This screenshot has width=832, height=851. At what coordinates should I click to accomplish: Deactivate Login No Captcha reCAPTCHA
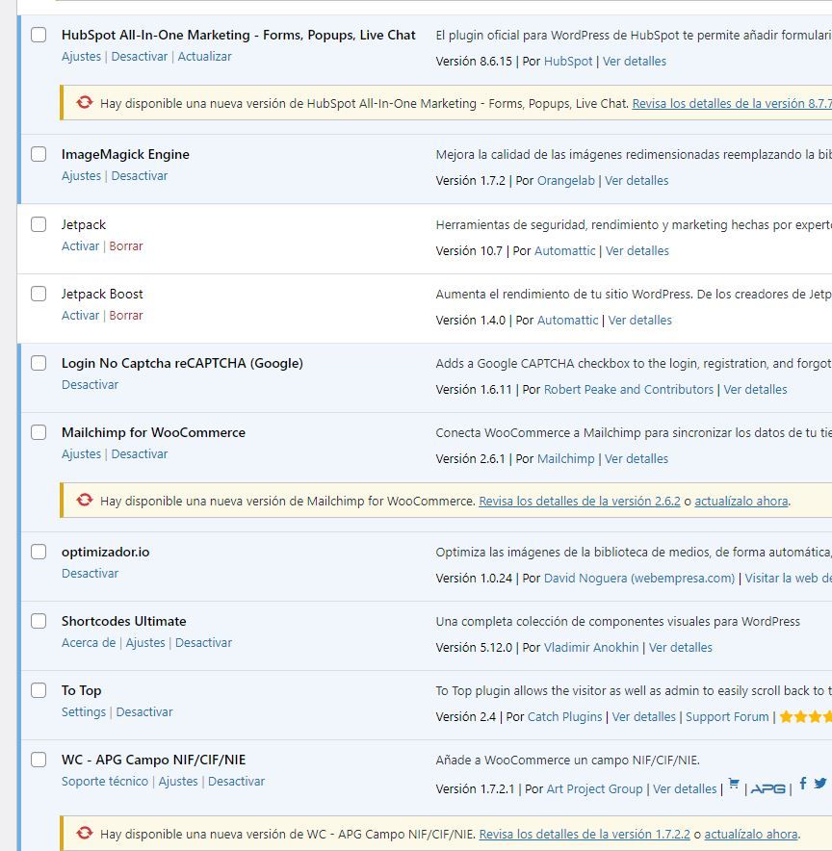pyautogui.click(x=91, y=385)
